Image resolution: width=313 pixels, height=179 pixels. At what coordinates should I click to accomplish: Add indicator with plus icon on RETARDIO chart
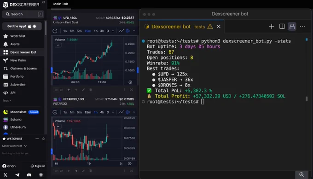pos(55,112)
